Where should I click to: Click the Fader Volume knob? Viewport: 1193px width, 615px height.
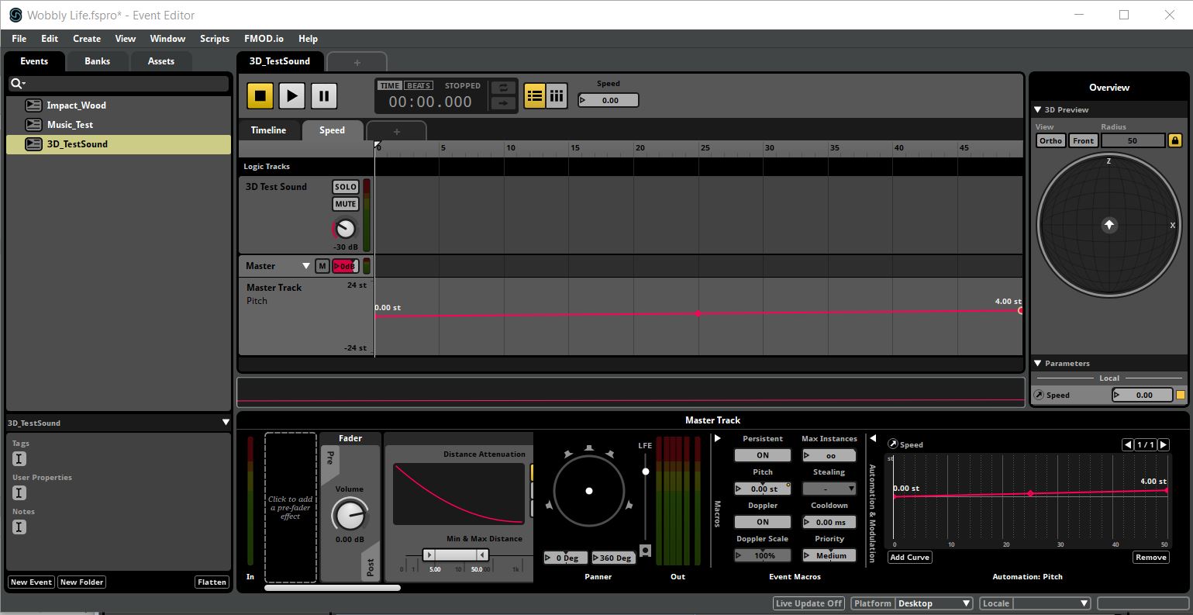(349, 514)
